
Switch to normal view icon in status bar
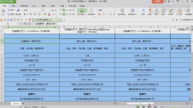point(138,107)
